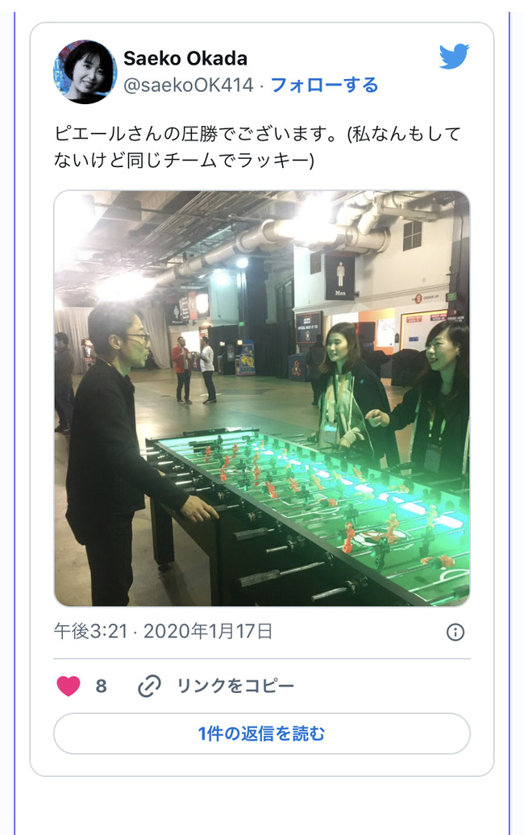Click the Twitter bird logo
This screenshot has height=835, width=524.
(x=454, y=56)
